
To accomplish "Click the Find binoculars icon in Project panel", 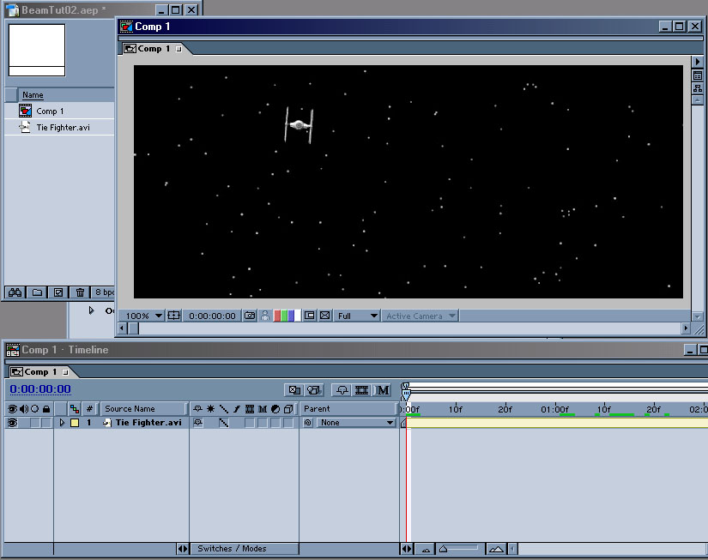I will (15, 292).
